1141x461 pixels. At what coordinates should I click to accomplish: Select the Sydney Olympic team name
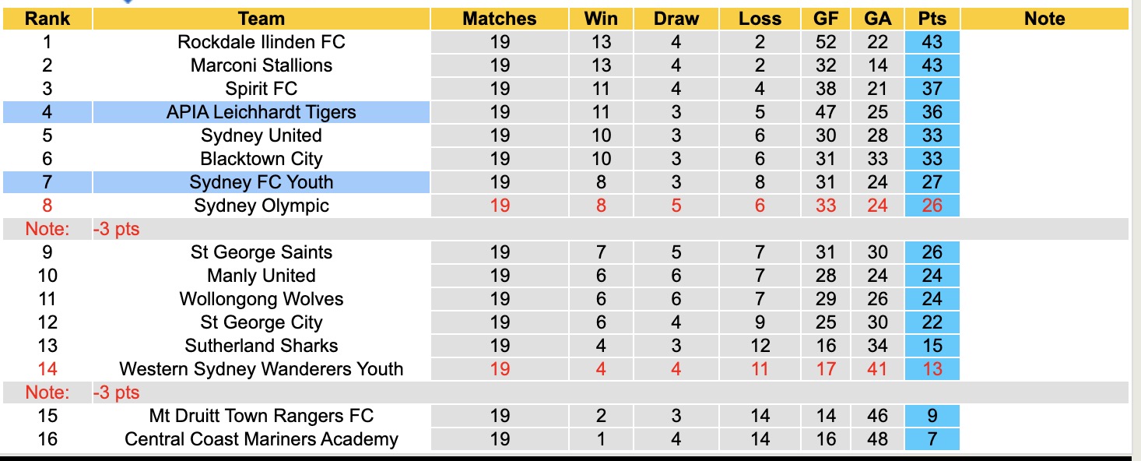pos(261,206)
